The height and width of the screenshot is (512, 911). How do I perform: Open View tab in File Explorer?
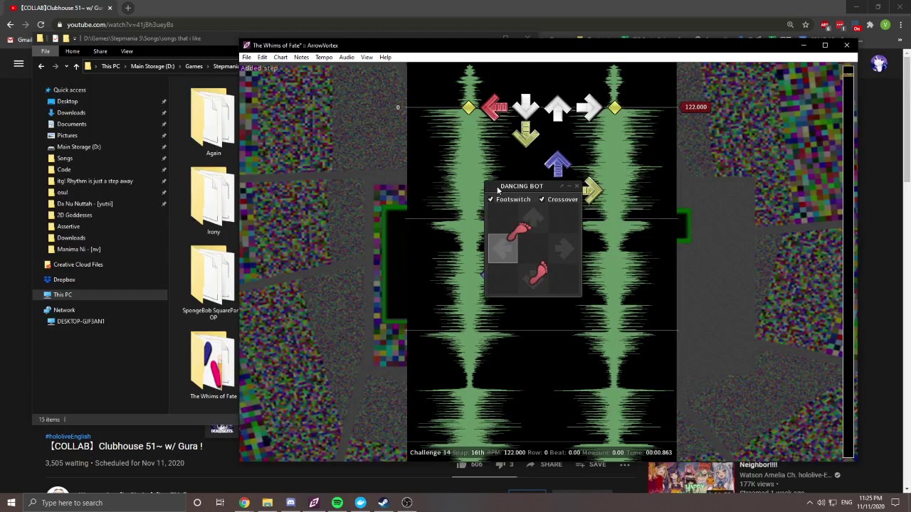click(x=127, y=51)
